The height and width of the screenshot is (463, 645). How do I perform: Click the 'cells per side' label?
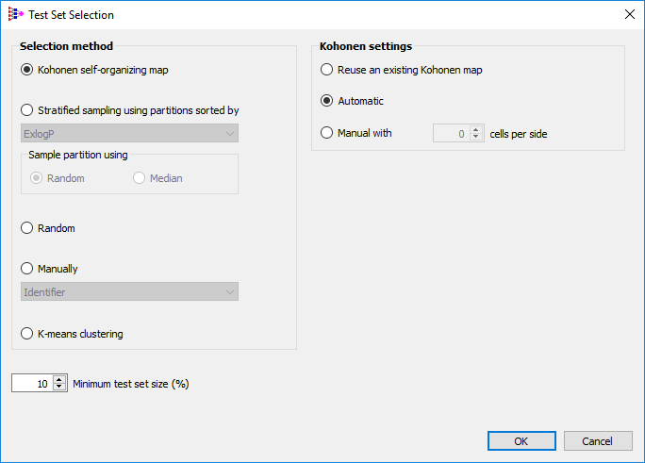tap(519, 134)
